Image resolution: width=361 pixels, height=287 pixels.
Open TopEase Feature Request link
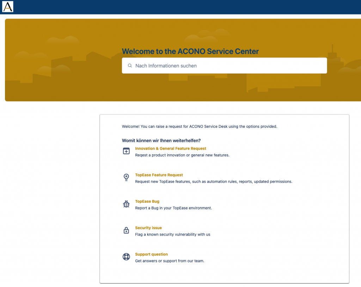click(159, 175)
